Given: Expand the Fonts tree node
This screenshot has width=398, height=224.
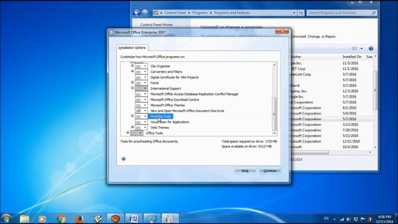Looking at the screenshot, I should [x=132, y=82].
